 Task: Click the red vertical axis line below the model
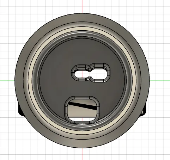(x=82, y=154)
